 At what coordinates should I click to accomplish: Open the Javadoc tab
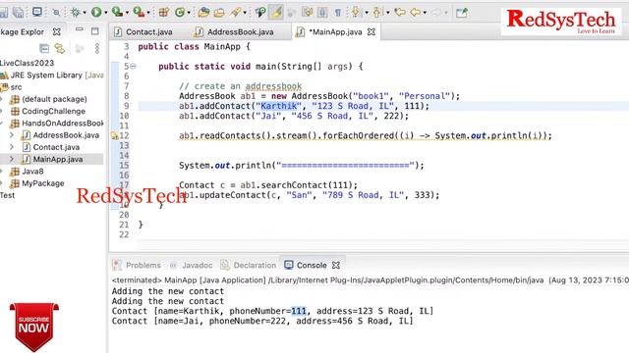191,266
